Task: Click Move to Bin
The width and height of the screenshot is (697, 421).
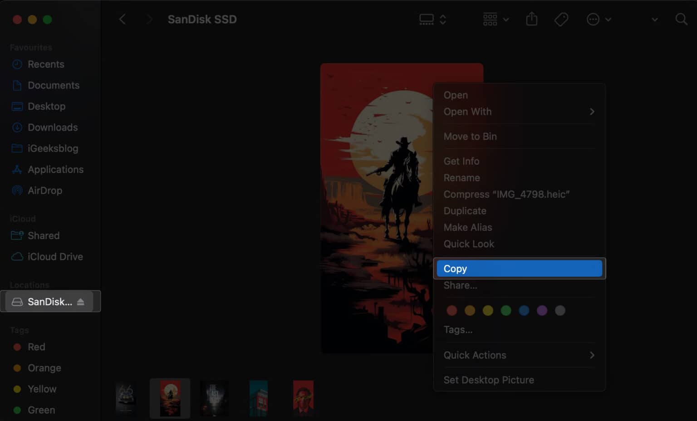Action: click(470, 136)
